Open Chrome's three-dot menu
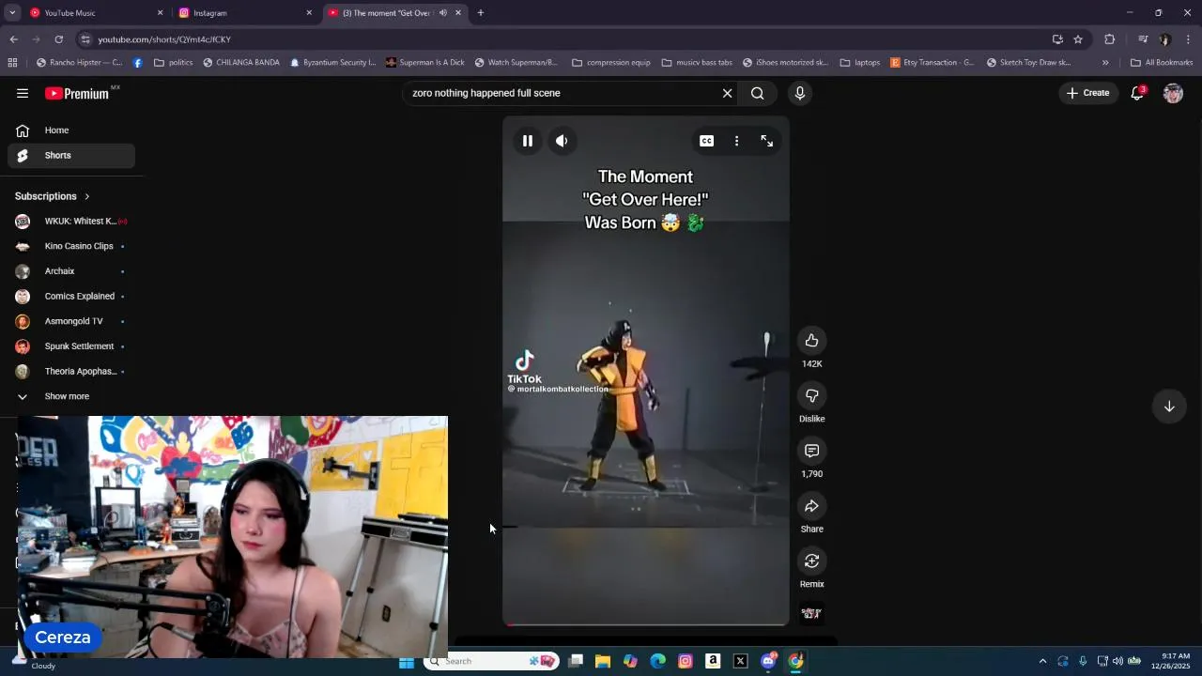1202x676 pixels. (x=1189, y=39)
